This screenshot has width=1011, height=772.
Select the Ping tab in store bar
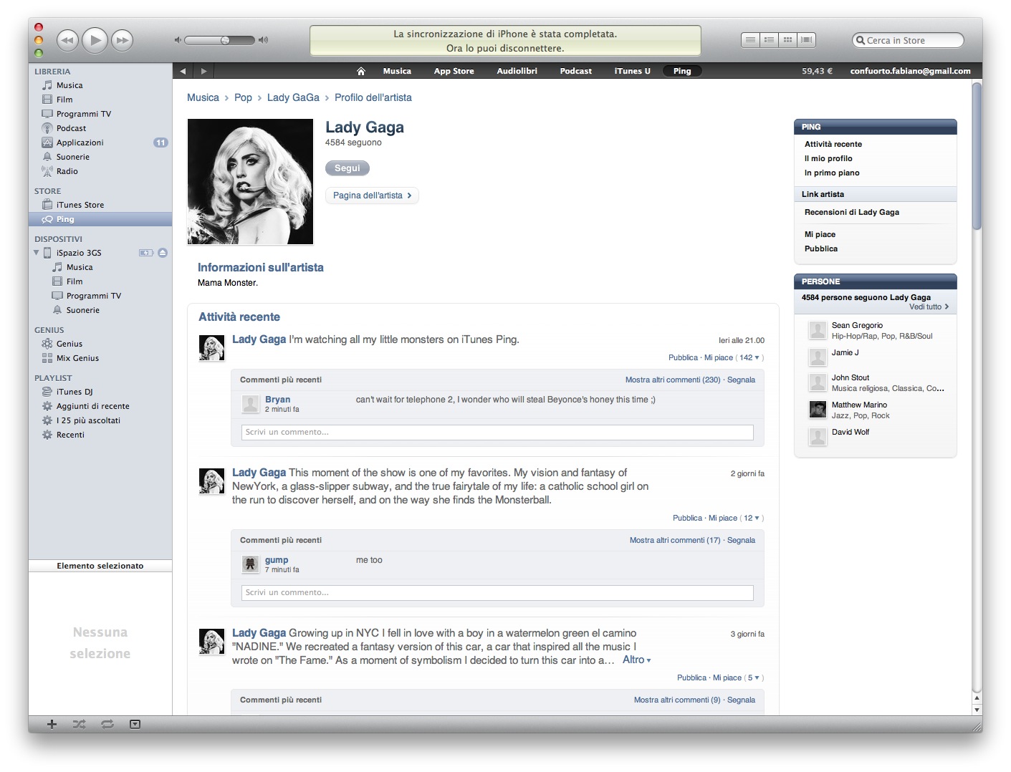coord(682,71)
